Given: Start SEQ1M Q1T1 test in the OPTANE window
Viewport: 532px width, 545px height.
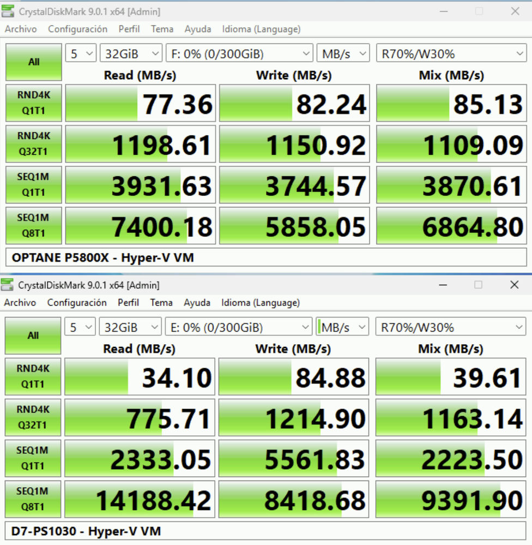Looking at the screenshot, I should click(x=34, y=184).
